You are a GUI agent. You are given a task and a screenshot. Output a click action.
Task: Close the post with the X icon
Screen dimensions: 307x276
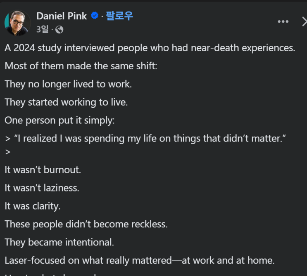click(304, 22)
